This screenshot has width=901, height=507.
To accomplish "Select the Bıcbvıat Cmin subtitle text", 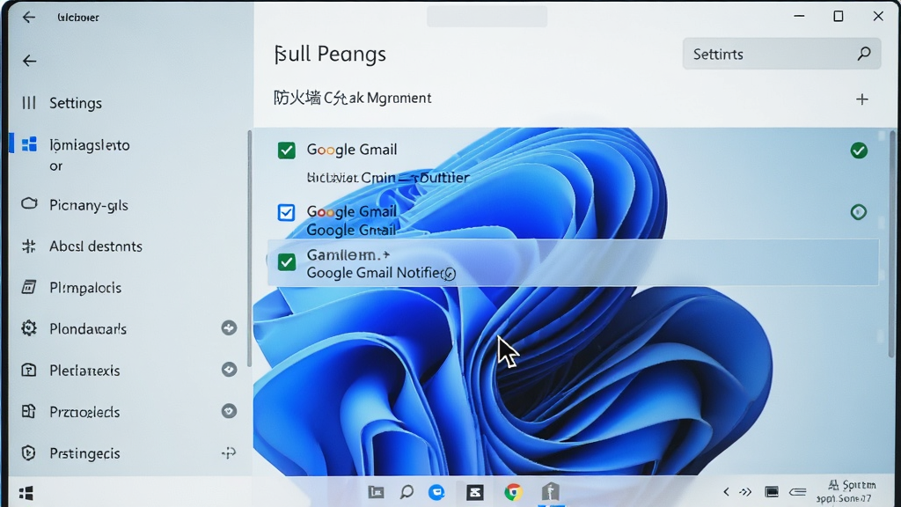I will pos(388,178).
